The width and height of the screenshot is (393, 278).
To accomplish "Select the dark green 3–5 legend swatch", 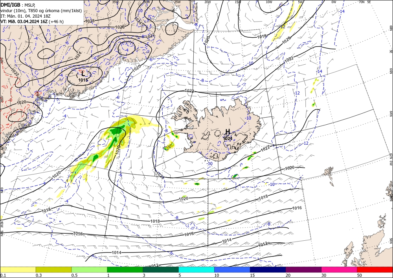I will tap(161, 269).
